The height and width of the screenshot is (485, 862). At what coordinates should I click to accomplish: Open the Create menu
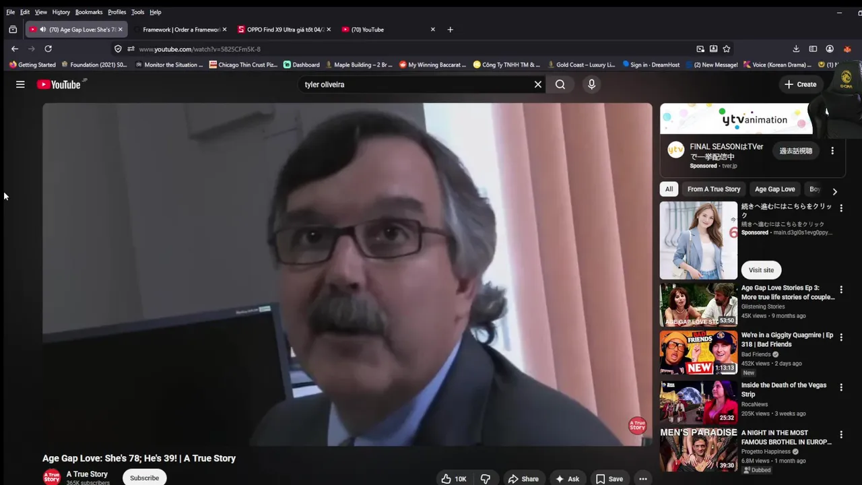(801, 84)
